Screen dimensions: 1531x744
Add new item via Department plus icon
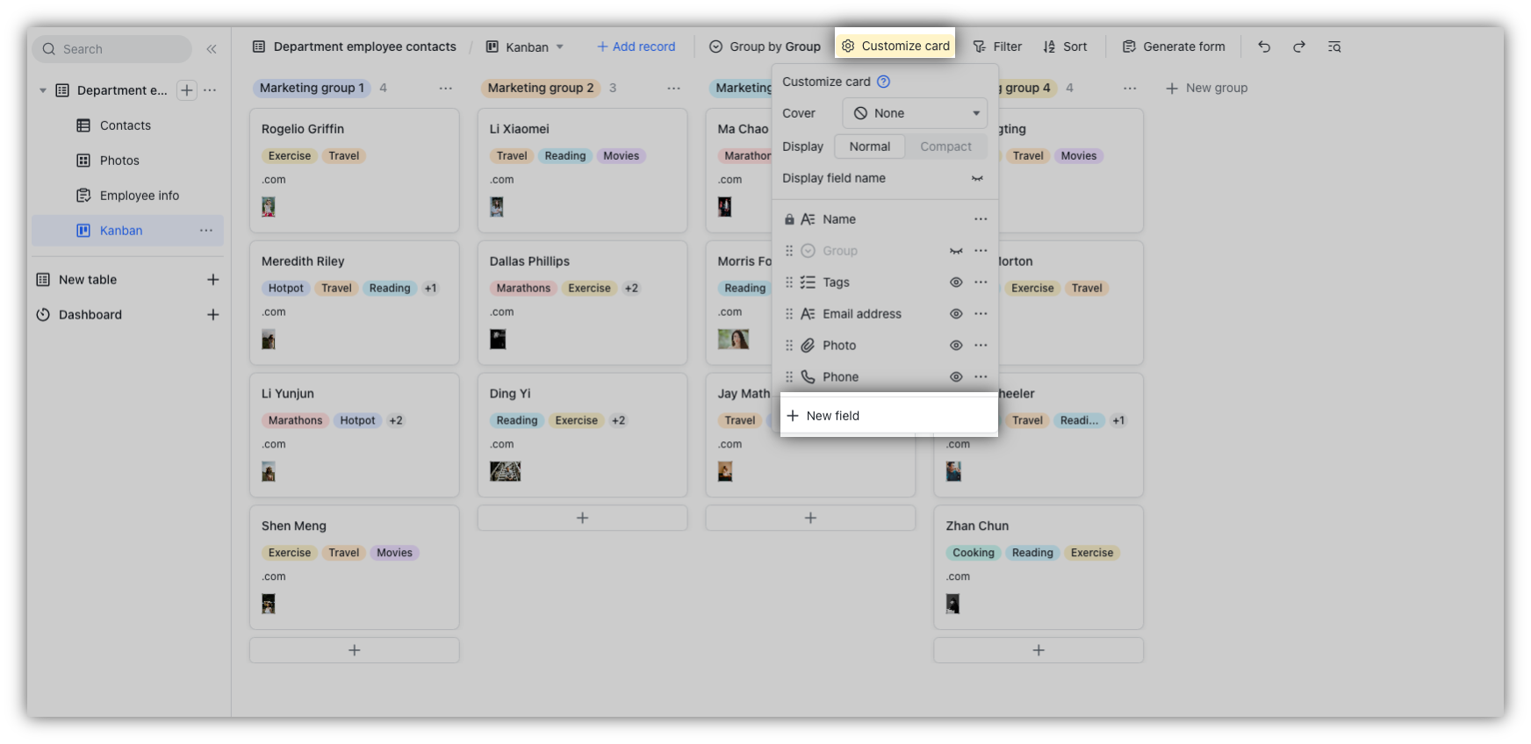187,90
